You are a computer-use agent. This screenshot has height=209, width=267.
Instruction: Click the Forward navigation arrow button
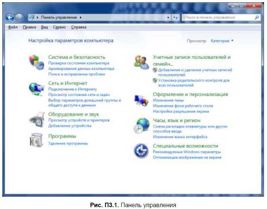click(19, 17)
